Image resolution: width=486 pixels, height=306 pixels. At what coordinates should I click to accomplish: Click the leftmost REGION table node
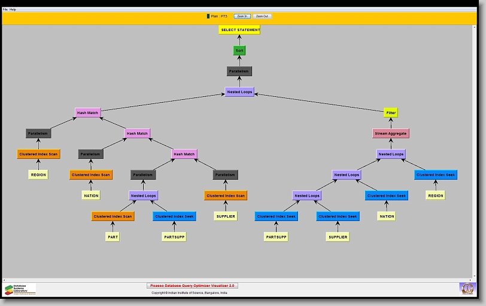pyautogui.click(x=38, y=175)
